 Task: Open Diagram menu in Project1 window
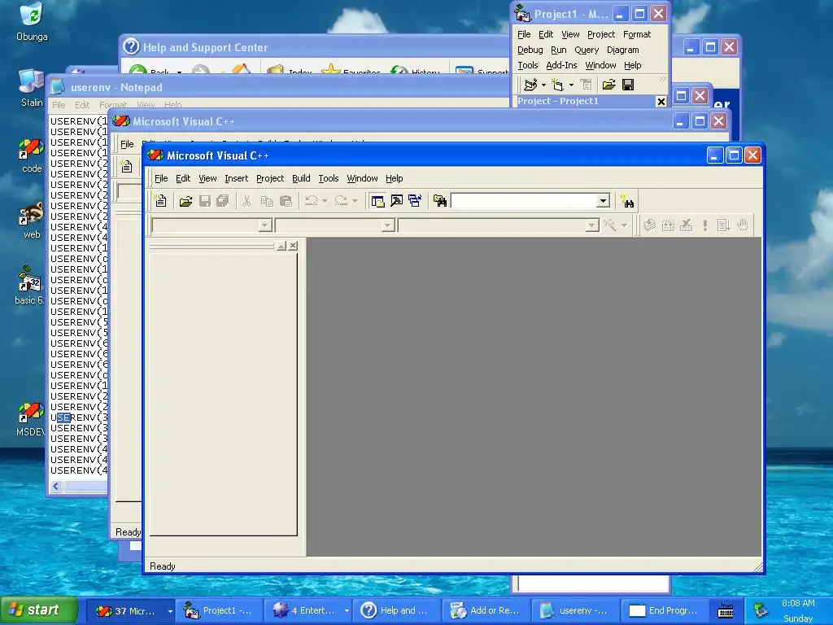click(622, 50)
